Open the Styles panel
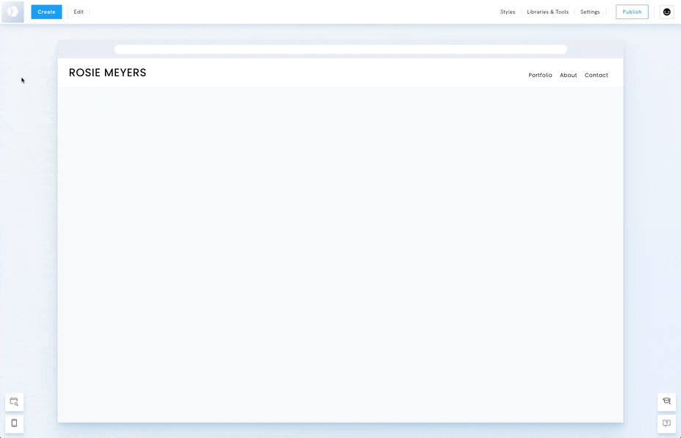The width and height of the screenshot is (681, 438). click(x=508, y=12)
